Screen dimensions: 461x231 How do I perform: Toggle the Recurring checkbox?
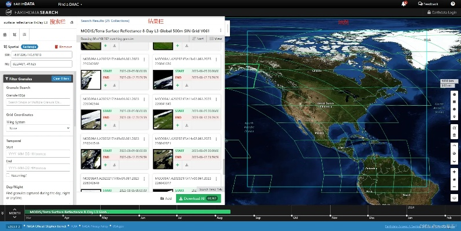8,174
